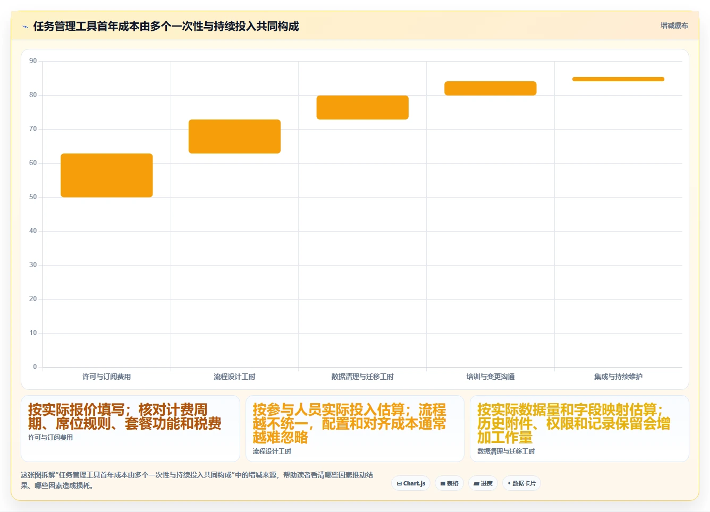Click the lightning icon beside the chart title

25,27
